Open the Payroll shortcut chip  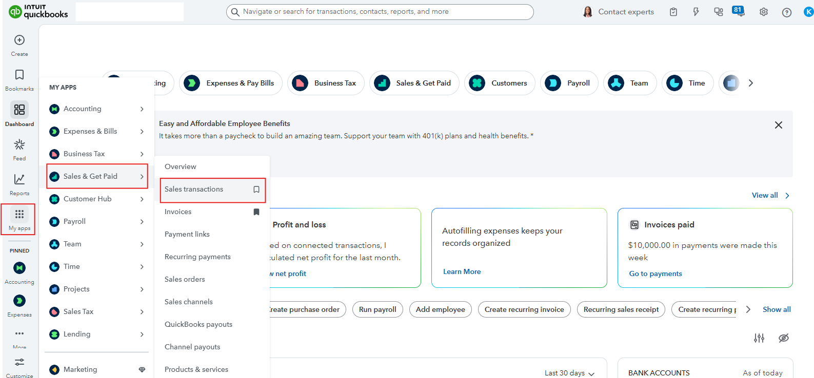pyautogui.click(x=569, y=83)
